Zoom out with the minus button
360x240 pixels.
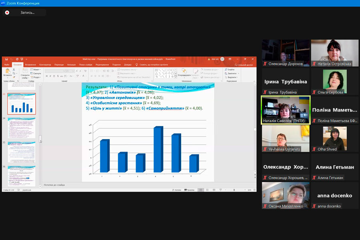(x=226, y=190)
